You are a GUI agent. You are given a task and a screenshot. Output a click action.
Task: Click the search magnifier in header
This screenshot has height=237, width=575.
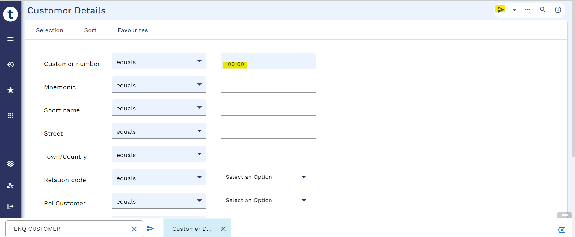coord(543,10)
